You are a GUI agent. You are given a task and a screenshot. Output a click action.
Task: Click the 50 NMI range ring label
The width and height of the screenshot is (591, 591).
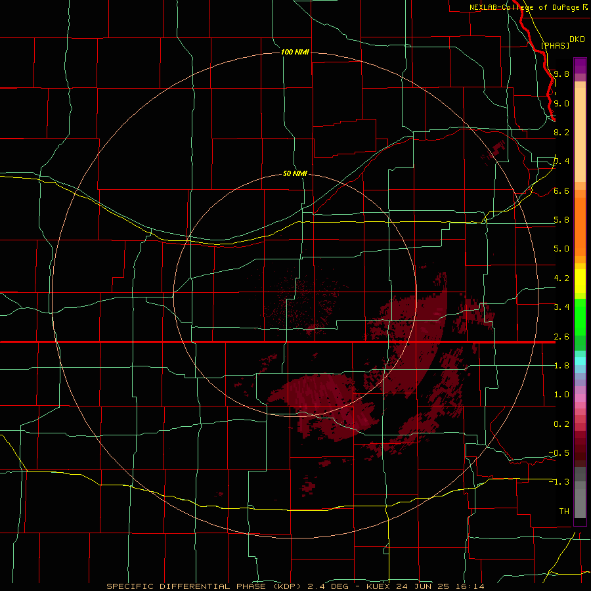click(295, 173)
